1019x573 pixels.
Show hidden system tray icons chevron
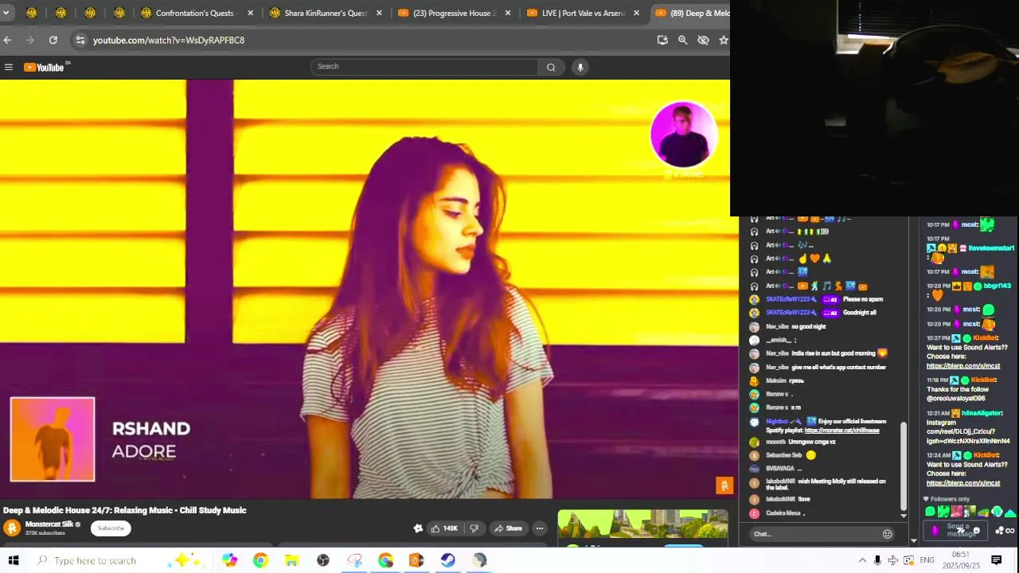pos(862,560)
